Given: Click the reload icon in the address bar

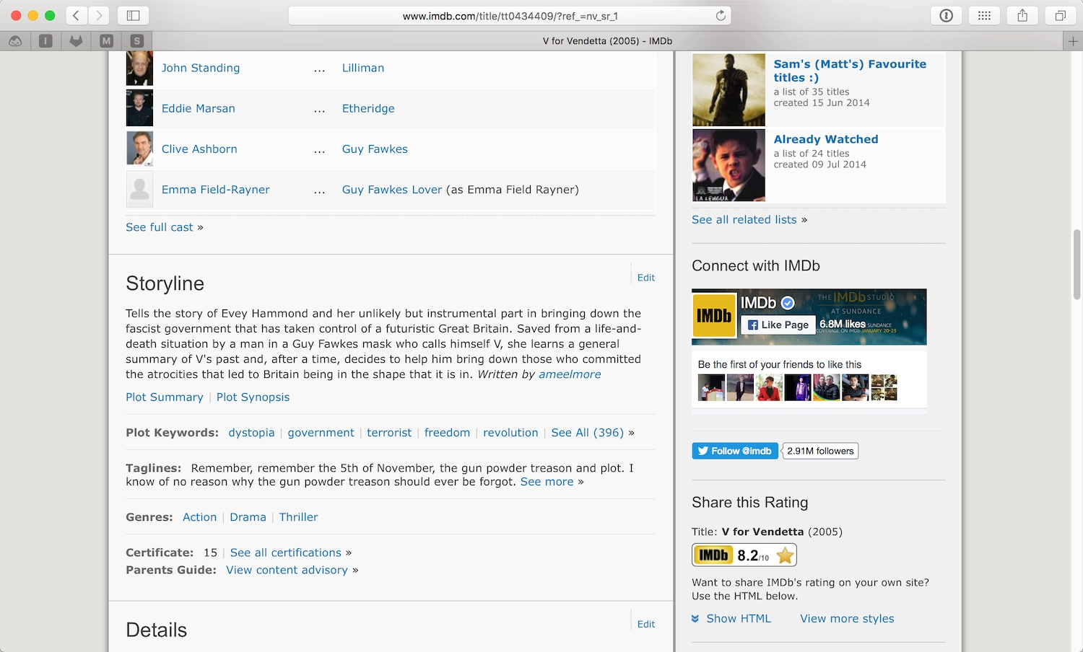Looking at the screenshot, I should pos(720,15).
